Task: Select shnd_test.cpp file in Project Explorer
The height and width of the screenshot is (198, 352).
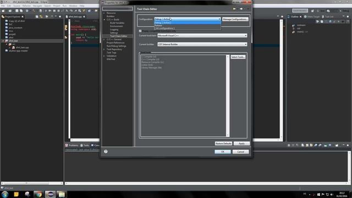Action: [22, 48]
